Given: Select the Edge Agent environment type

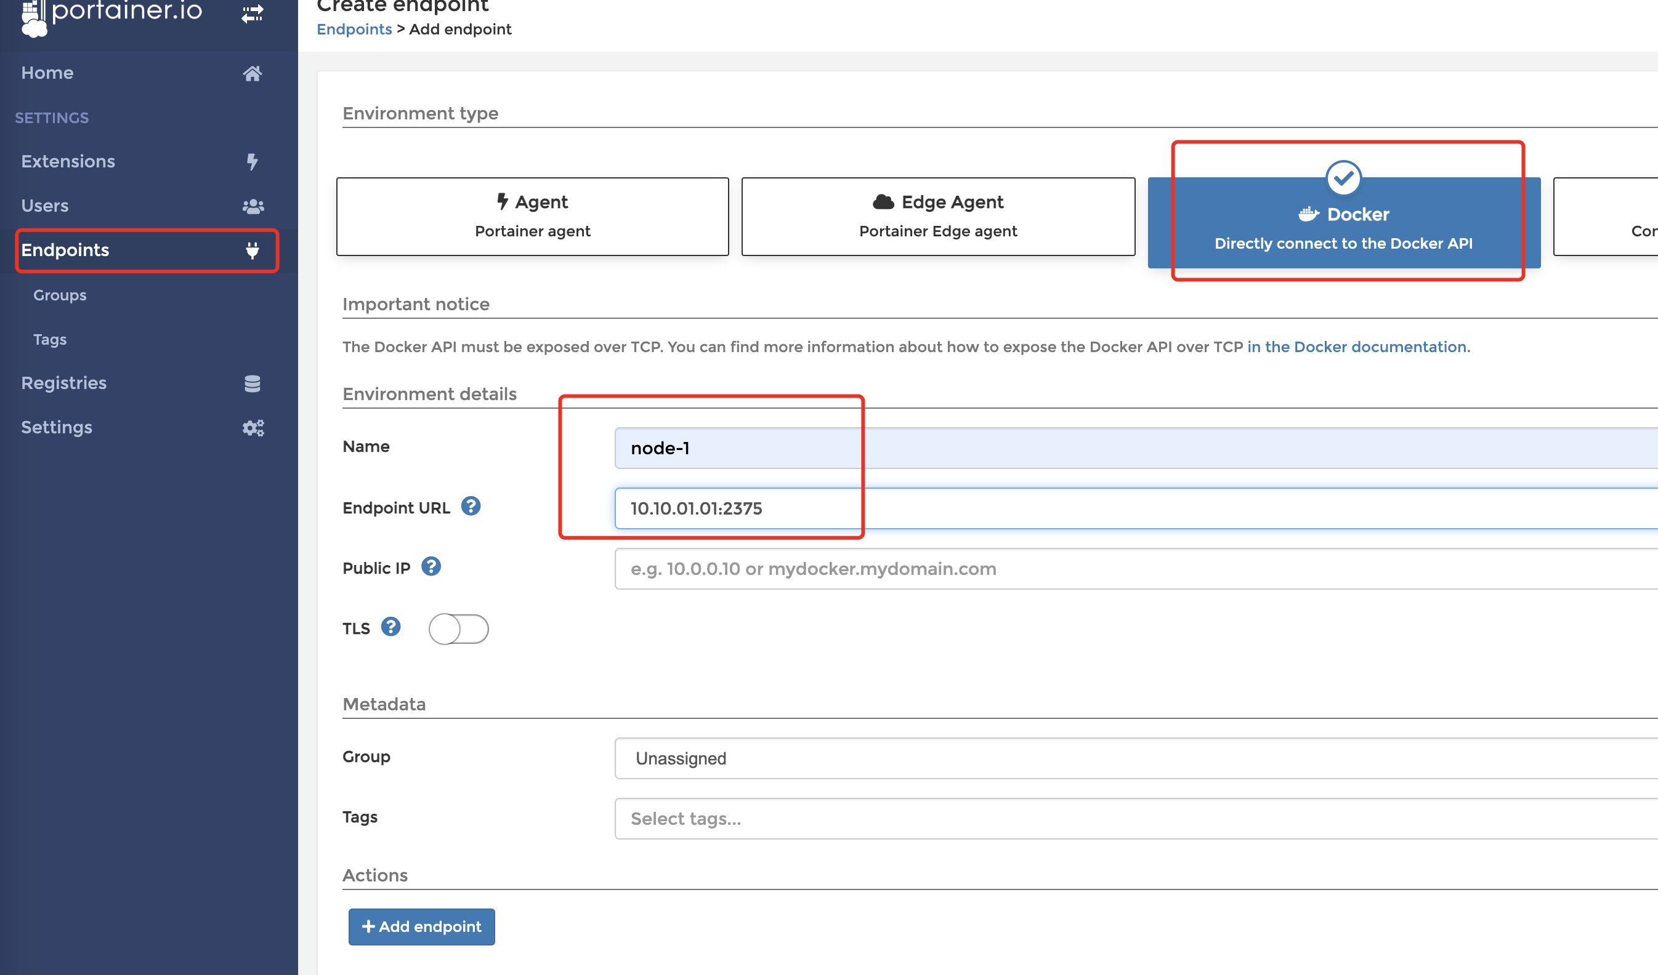Looking at the screenshot, I should pos(937,216).
